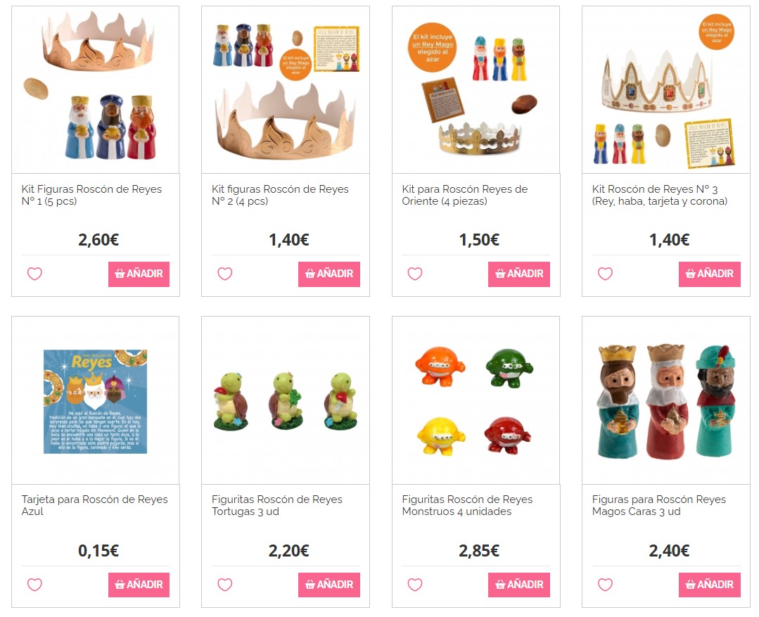759x617 pixels.
Task: Add the 0,15€ blue card to cart
Action: point(139,585)
